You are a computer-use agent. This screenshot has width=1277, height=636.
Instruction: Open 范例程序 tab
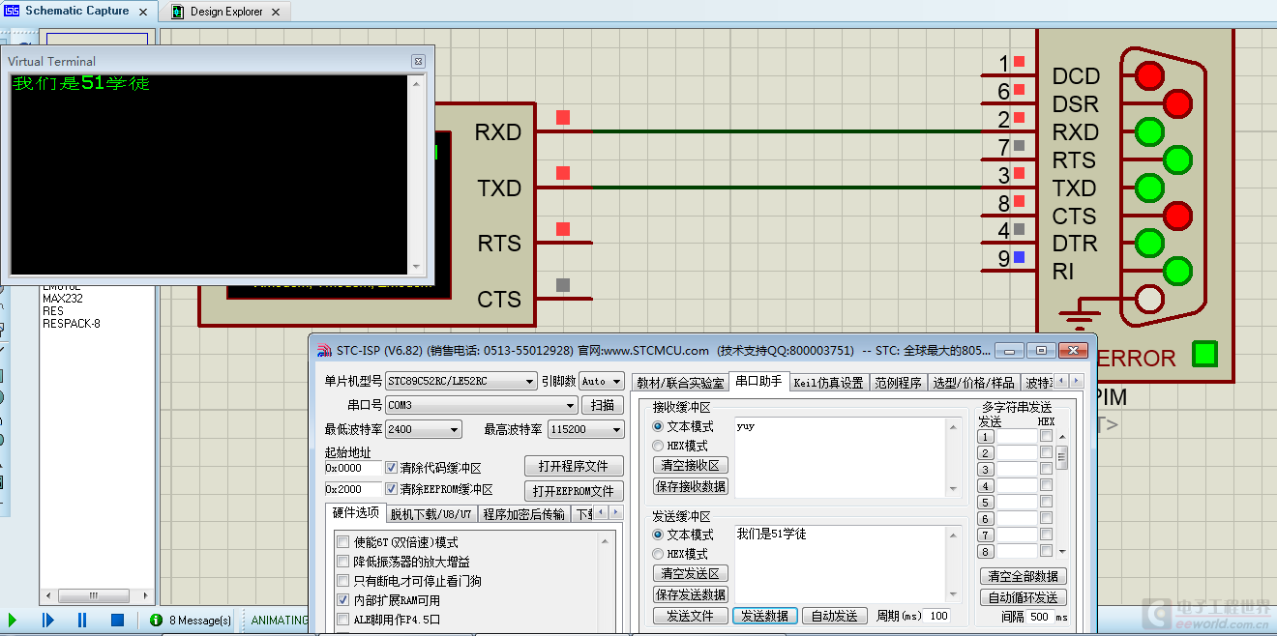(x=898, y=383)
